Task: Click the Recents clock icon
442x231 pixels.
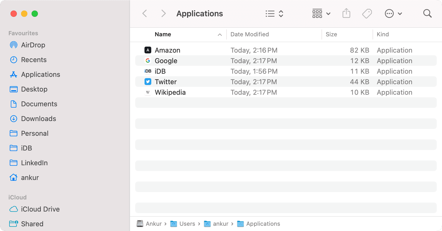Action: click(14, 60)
